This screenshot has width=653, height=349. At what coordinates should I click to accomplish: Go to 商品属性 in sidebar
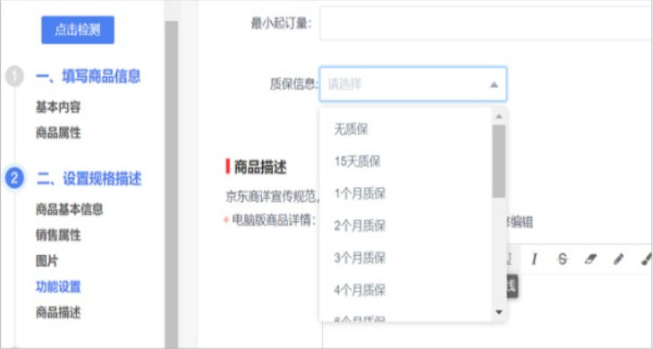[x=58, y=132]
